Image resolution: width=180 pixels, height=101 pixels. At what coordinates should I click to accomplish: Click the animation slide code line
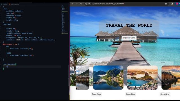pyautogui.click(x=31, y=40)
